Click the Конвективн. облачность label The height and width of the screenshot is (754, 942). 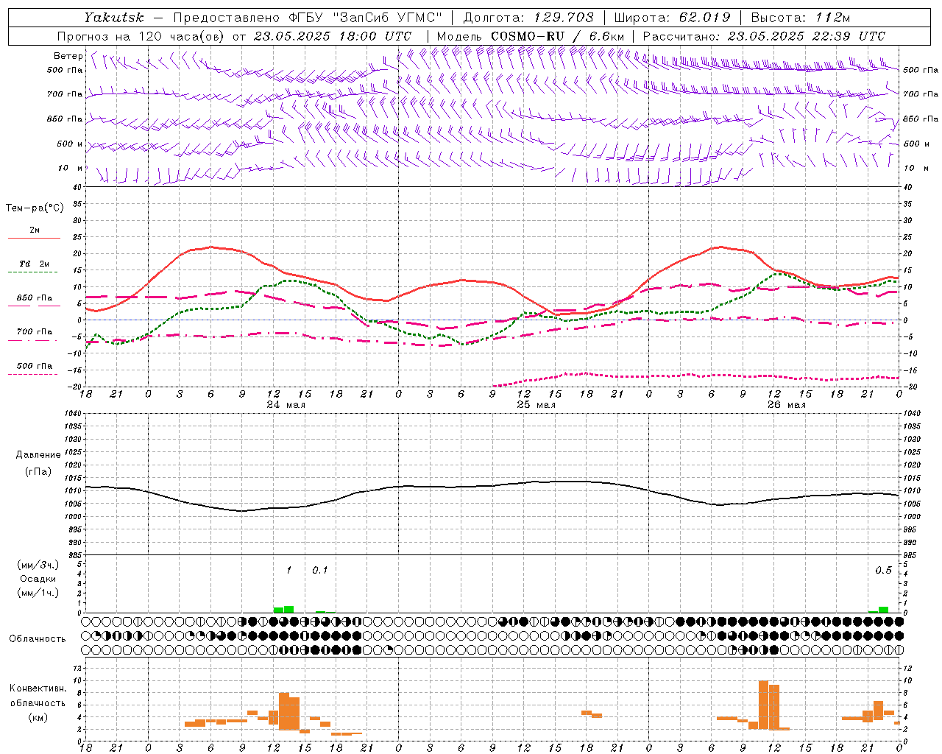tap(38, 696)
